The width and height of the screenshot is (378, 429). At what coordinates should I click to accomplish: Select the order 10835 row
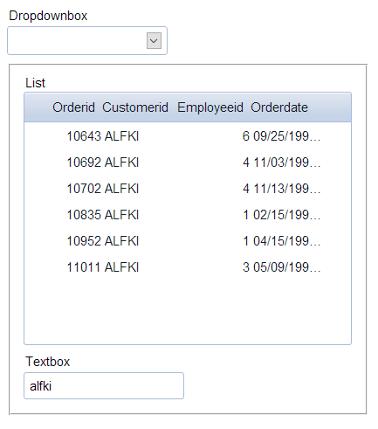pos(188,215)
